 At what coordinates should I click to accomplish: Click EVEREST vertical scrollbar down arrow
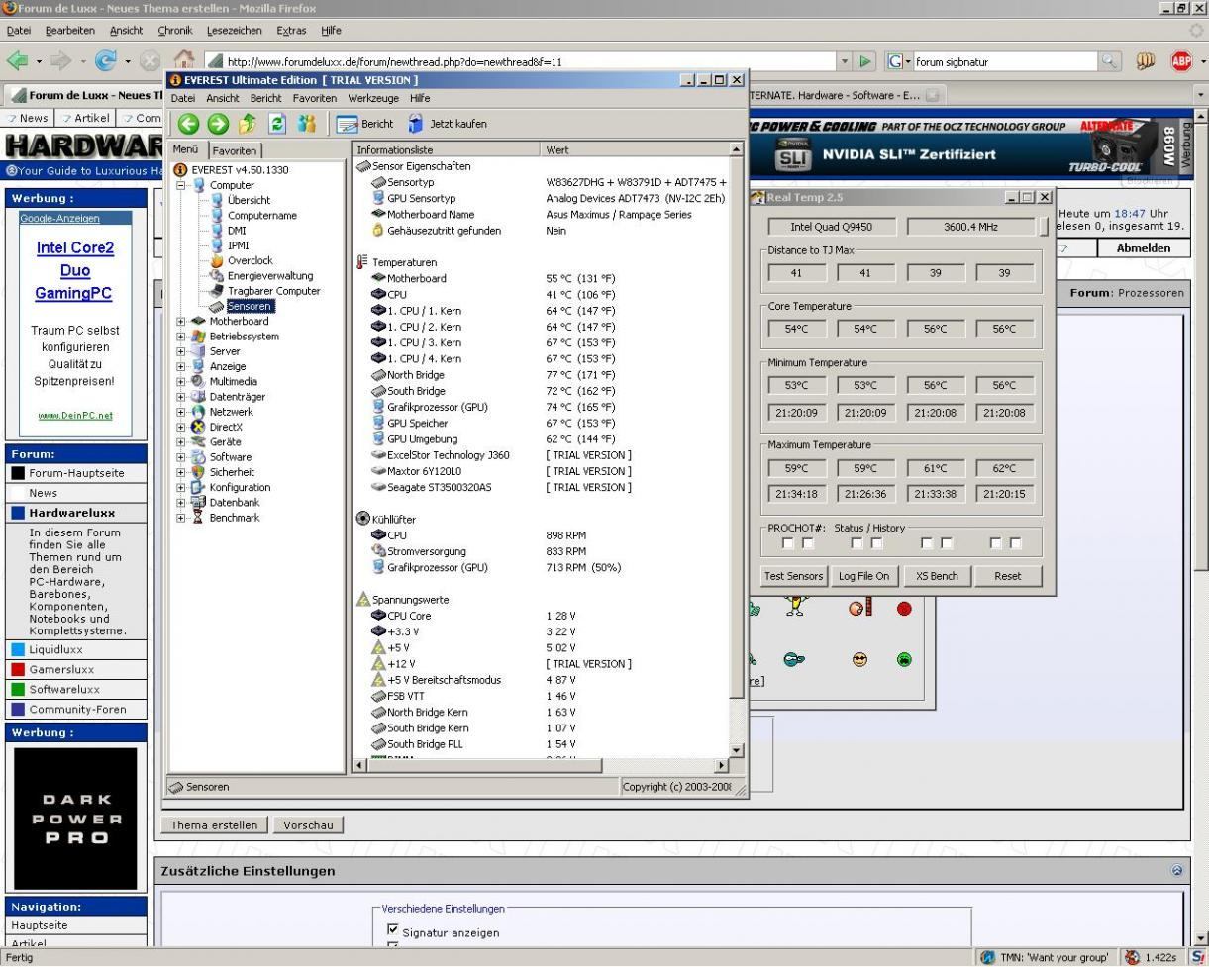(x=736, y=751)
